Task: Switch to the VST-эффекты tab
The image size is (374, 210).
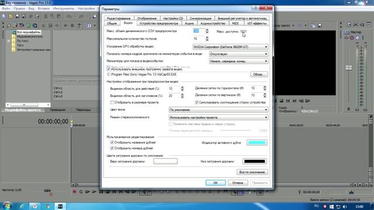Action: pos(257,23)
